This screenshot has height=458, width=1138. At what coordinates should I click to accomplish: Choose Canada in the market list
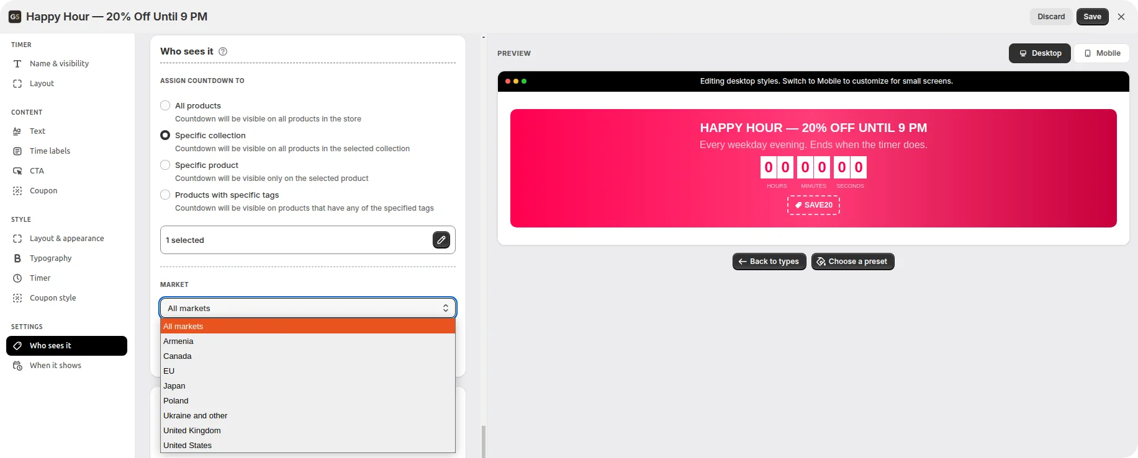pyautogui.click(x=308, y=356)
